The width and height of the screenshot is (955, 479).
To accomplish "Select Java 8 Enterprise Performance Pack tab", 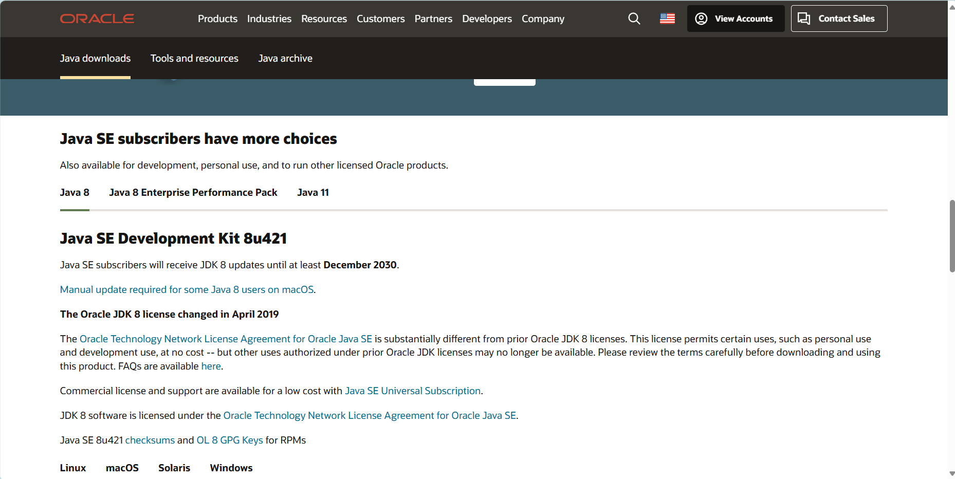I will (193, 193).
